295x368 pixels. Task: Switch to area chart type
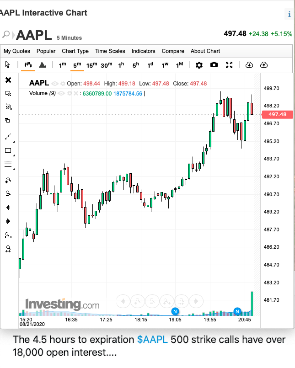[x=42, y=65]
